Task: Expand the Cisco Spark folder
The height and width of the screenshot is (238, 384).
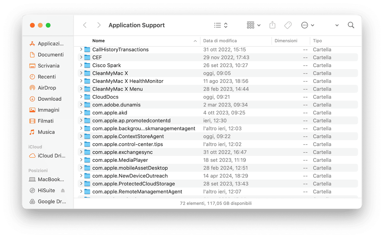Action: tap(81, 65)
